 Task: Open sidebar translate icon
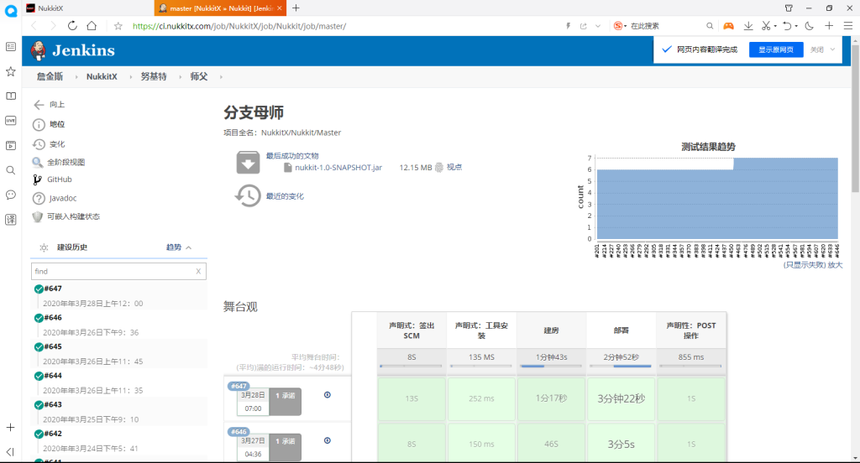[x=10, y=220]
